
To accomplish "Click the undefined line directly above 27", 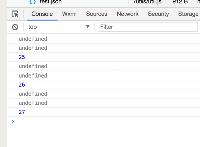I will click(33, 103).
